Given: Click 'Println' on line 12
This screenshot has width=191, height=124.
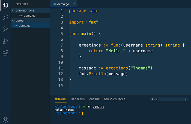Looking at the screenshot, I should click(97, 74).
